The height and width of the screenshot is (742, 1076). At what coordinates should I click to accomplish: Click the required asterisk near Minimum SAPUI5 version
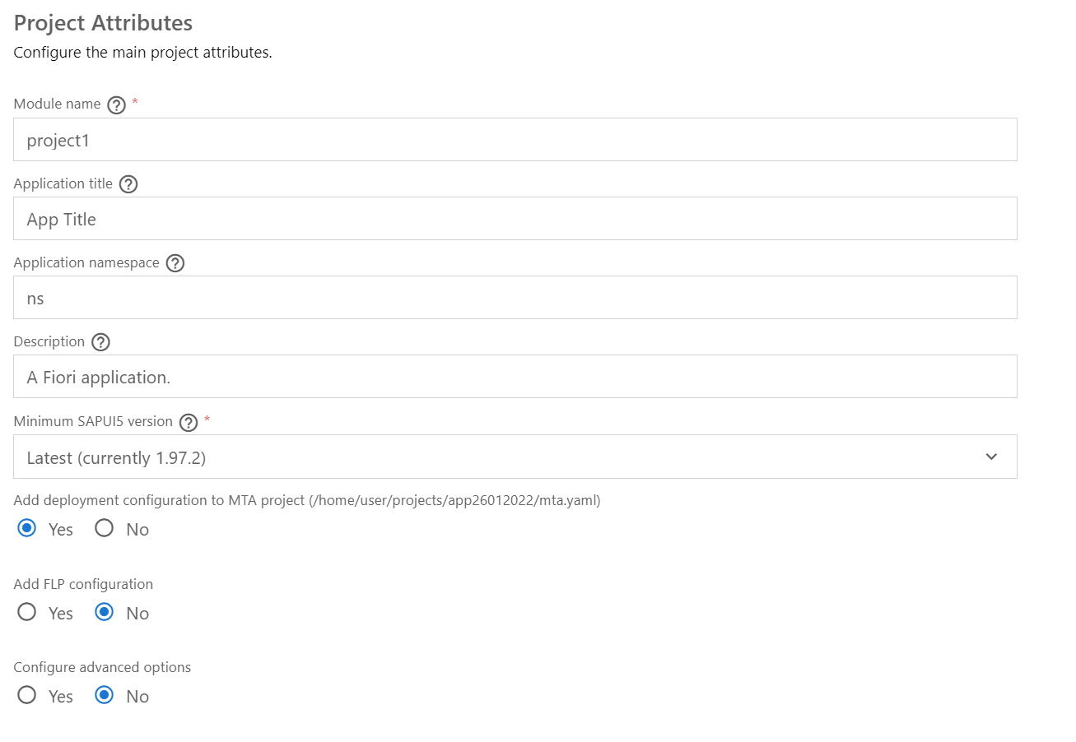pos(207,420)
